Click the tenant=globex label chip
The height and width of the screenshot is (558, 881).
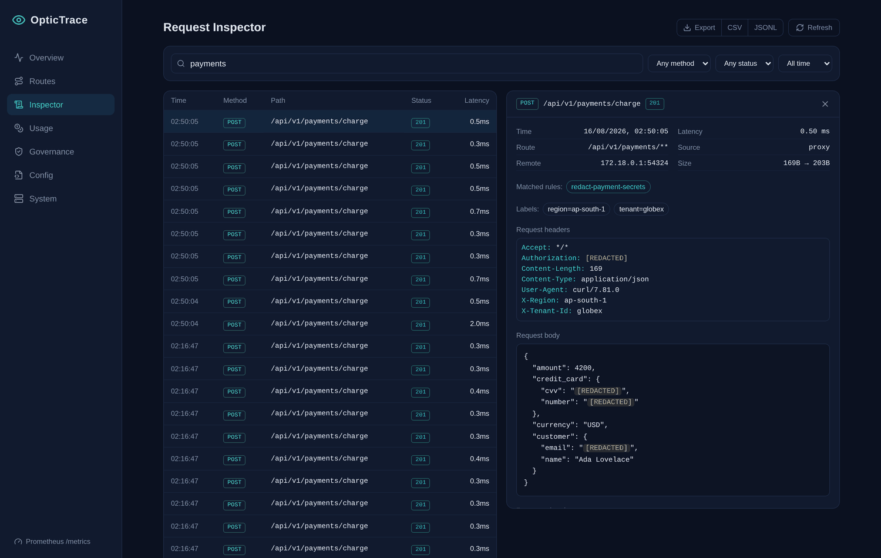[x=641, y=209]
